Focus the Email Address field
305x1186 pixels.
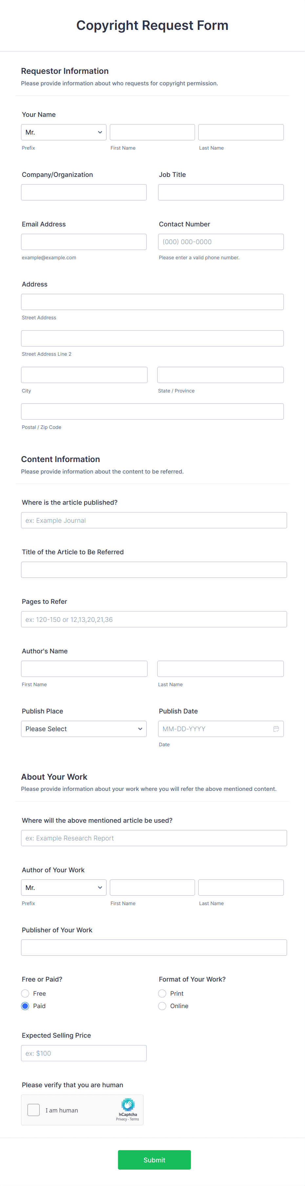pyautogui.click(x=84, y=241)
